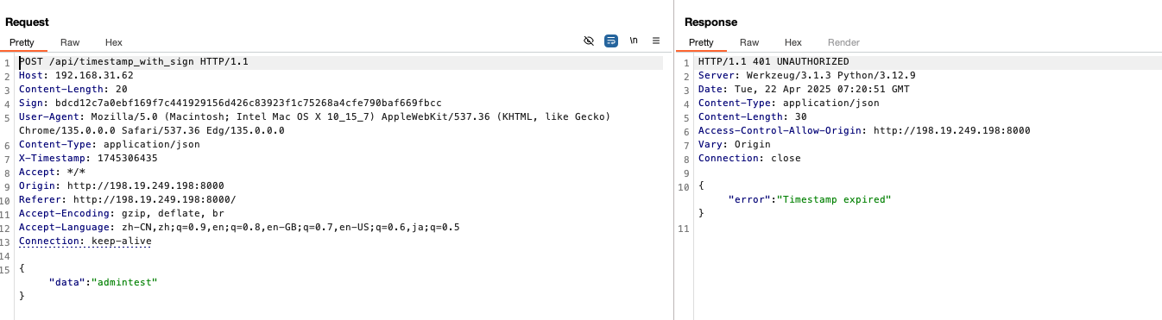Click the Vary: Origin header

click(734, 145)
